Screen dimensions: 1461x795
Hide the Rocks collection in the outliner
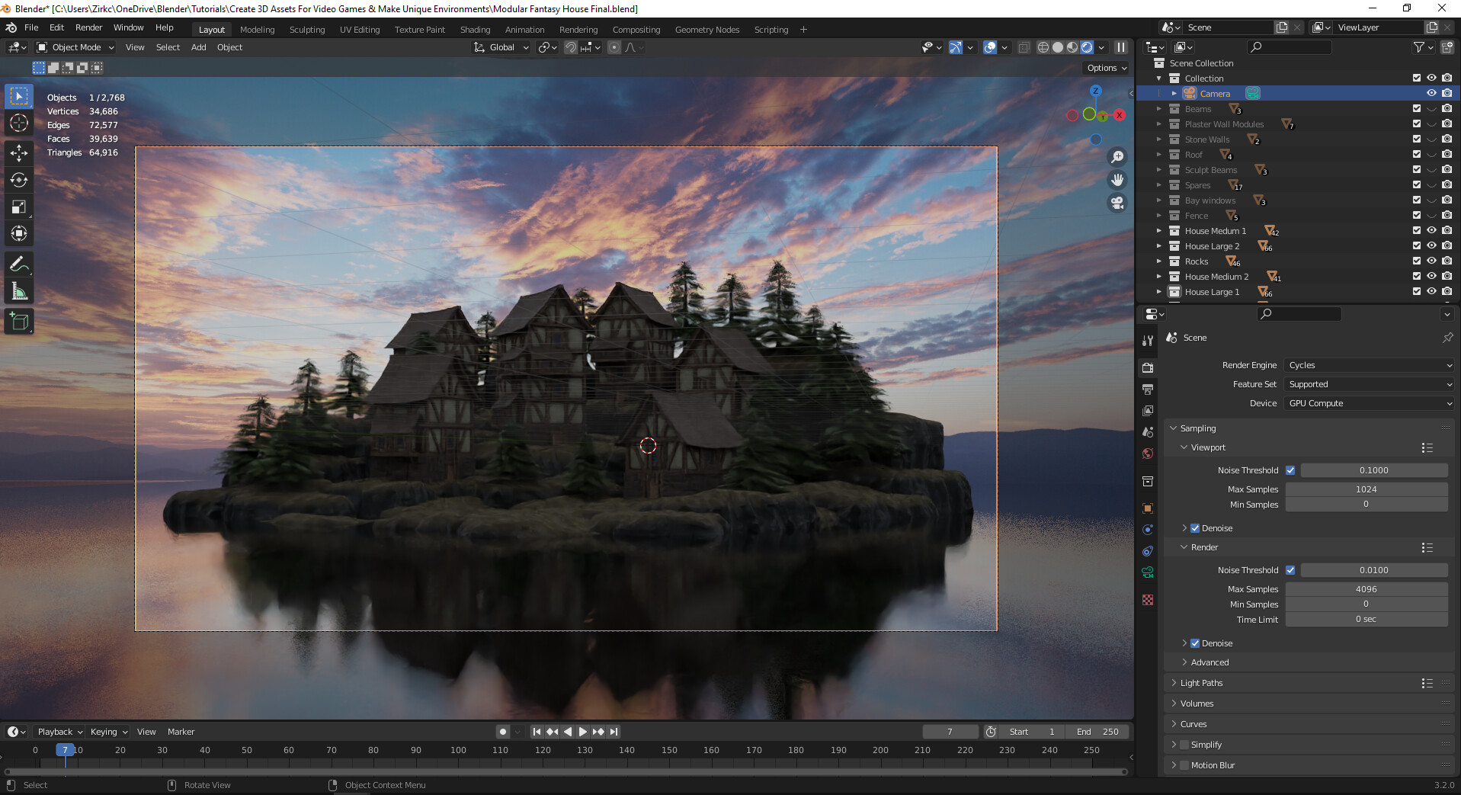click(x=1431, y=261)
